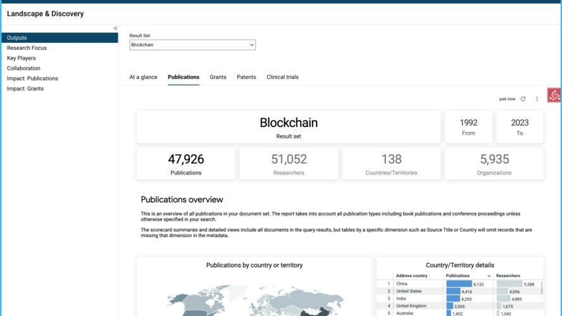Open the Grants tab

coord(218,77)
